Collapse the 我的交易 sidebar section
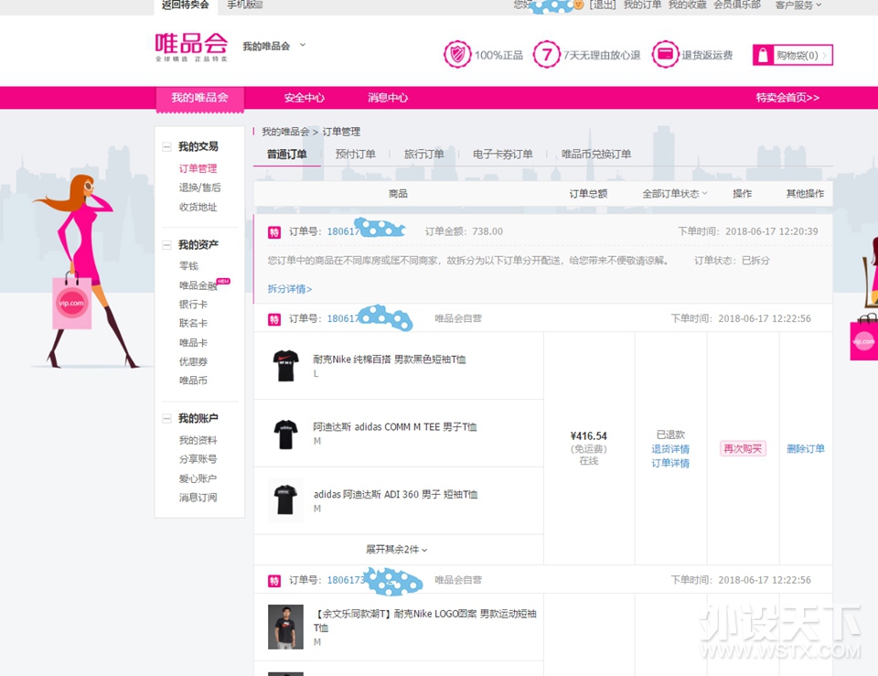Image resolution: width=878 pixels, height=676 pixels. (x=166, y=147)
